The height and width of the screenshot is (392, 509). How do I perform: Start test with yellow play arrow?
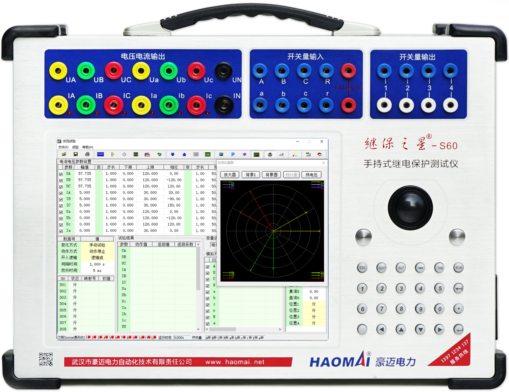point(113,155)
